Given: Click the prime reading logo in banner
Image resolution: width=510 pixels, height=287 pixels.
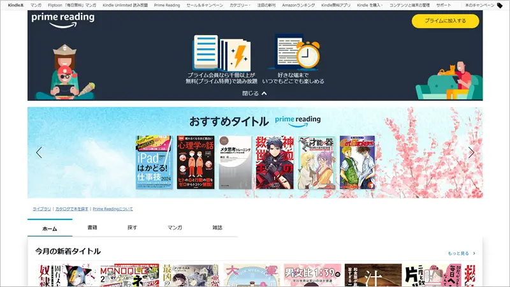Looking at the screenshot, I should coord(63,21).
